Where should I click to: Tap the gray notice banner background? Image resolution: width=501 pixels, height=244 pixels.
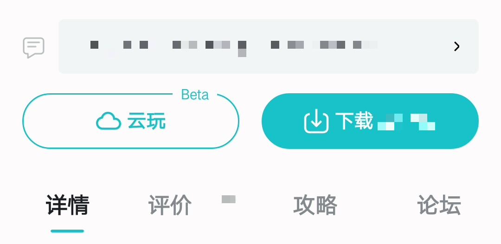[269, 46]
